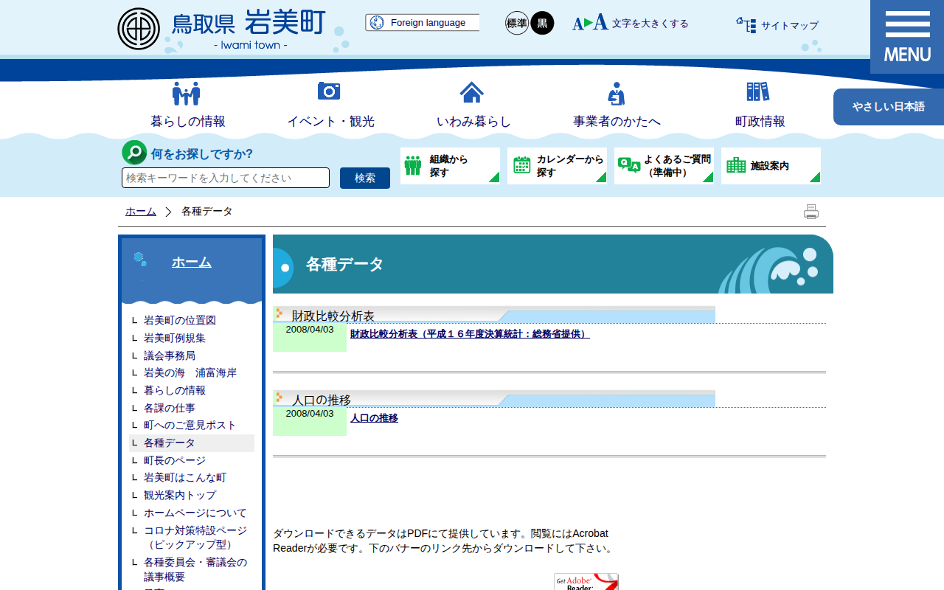Screen dimensions: 944x590
Task: Open 人口の推移 link
Action: tap(374, 418)
